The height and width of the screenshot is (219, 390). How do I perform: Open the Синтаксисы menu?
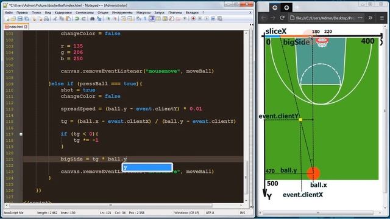pos(85,12)
